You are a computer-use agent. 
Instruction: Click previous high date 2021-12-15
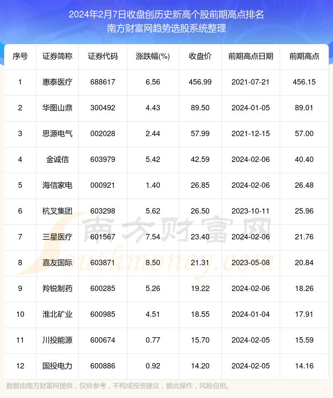251,134
